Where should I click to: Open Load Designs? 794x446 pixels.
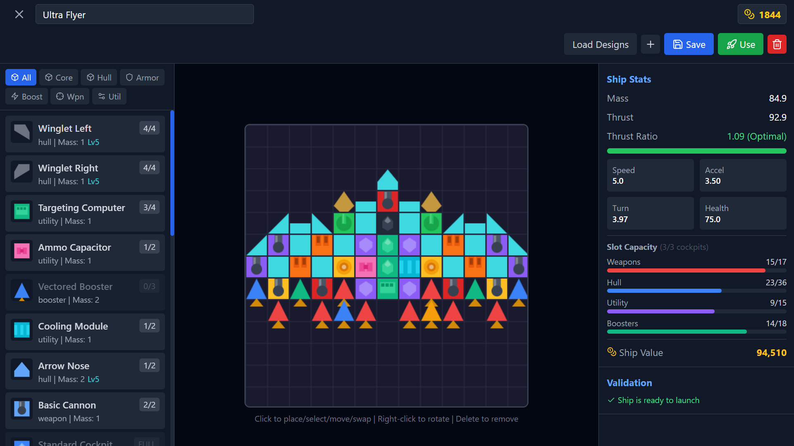click(x=600, y=44)
